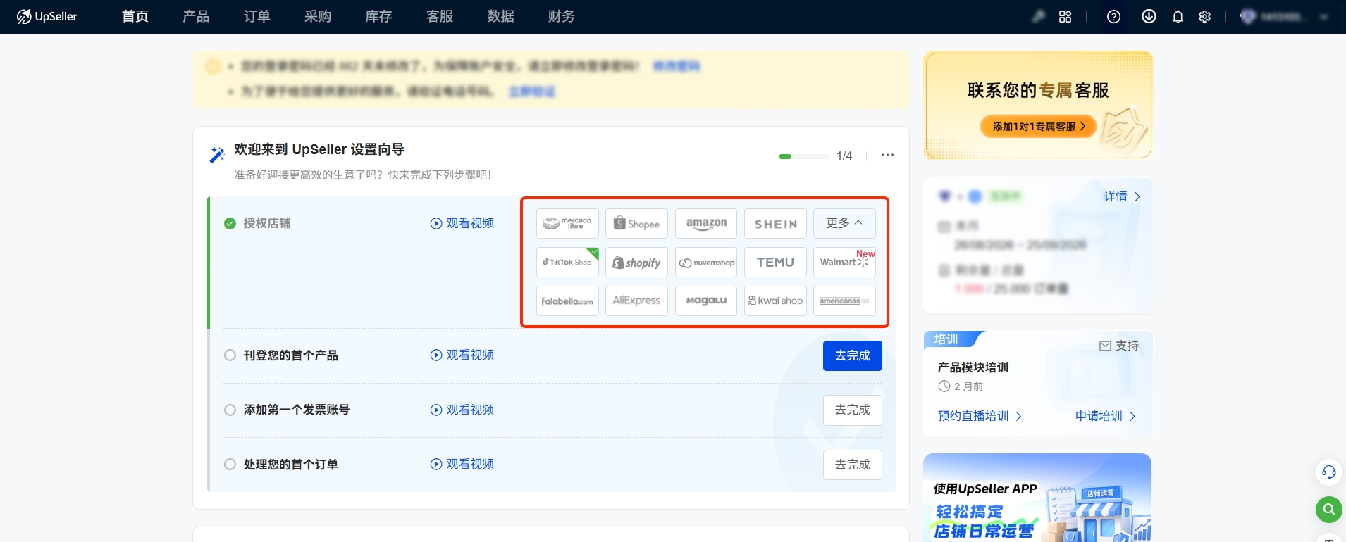The height and width of the screenshot is (542, 1346).
Task: Open the customer service headset icon
Action: pos(1328,472)
